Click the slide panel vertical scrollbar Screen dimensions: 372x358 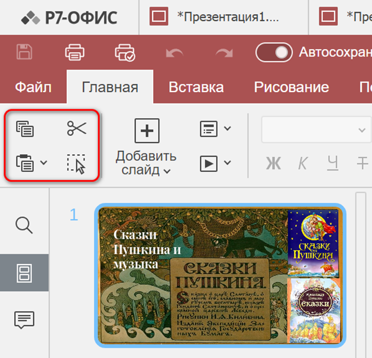361,275
